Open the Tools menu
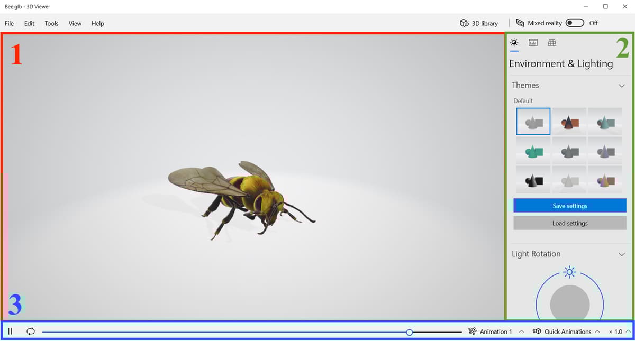635x341 pixels. pos(52,23)
